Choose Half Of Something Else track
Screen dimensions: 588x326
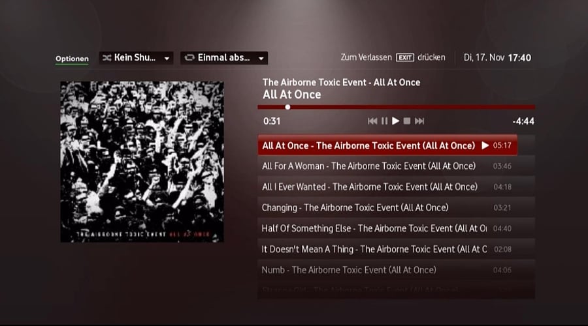396,228
